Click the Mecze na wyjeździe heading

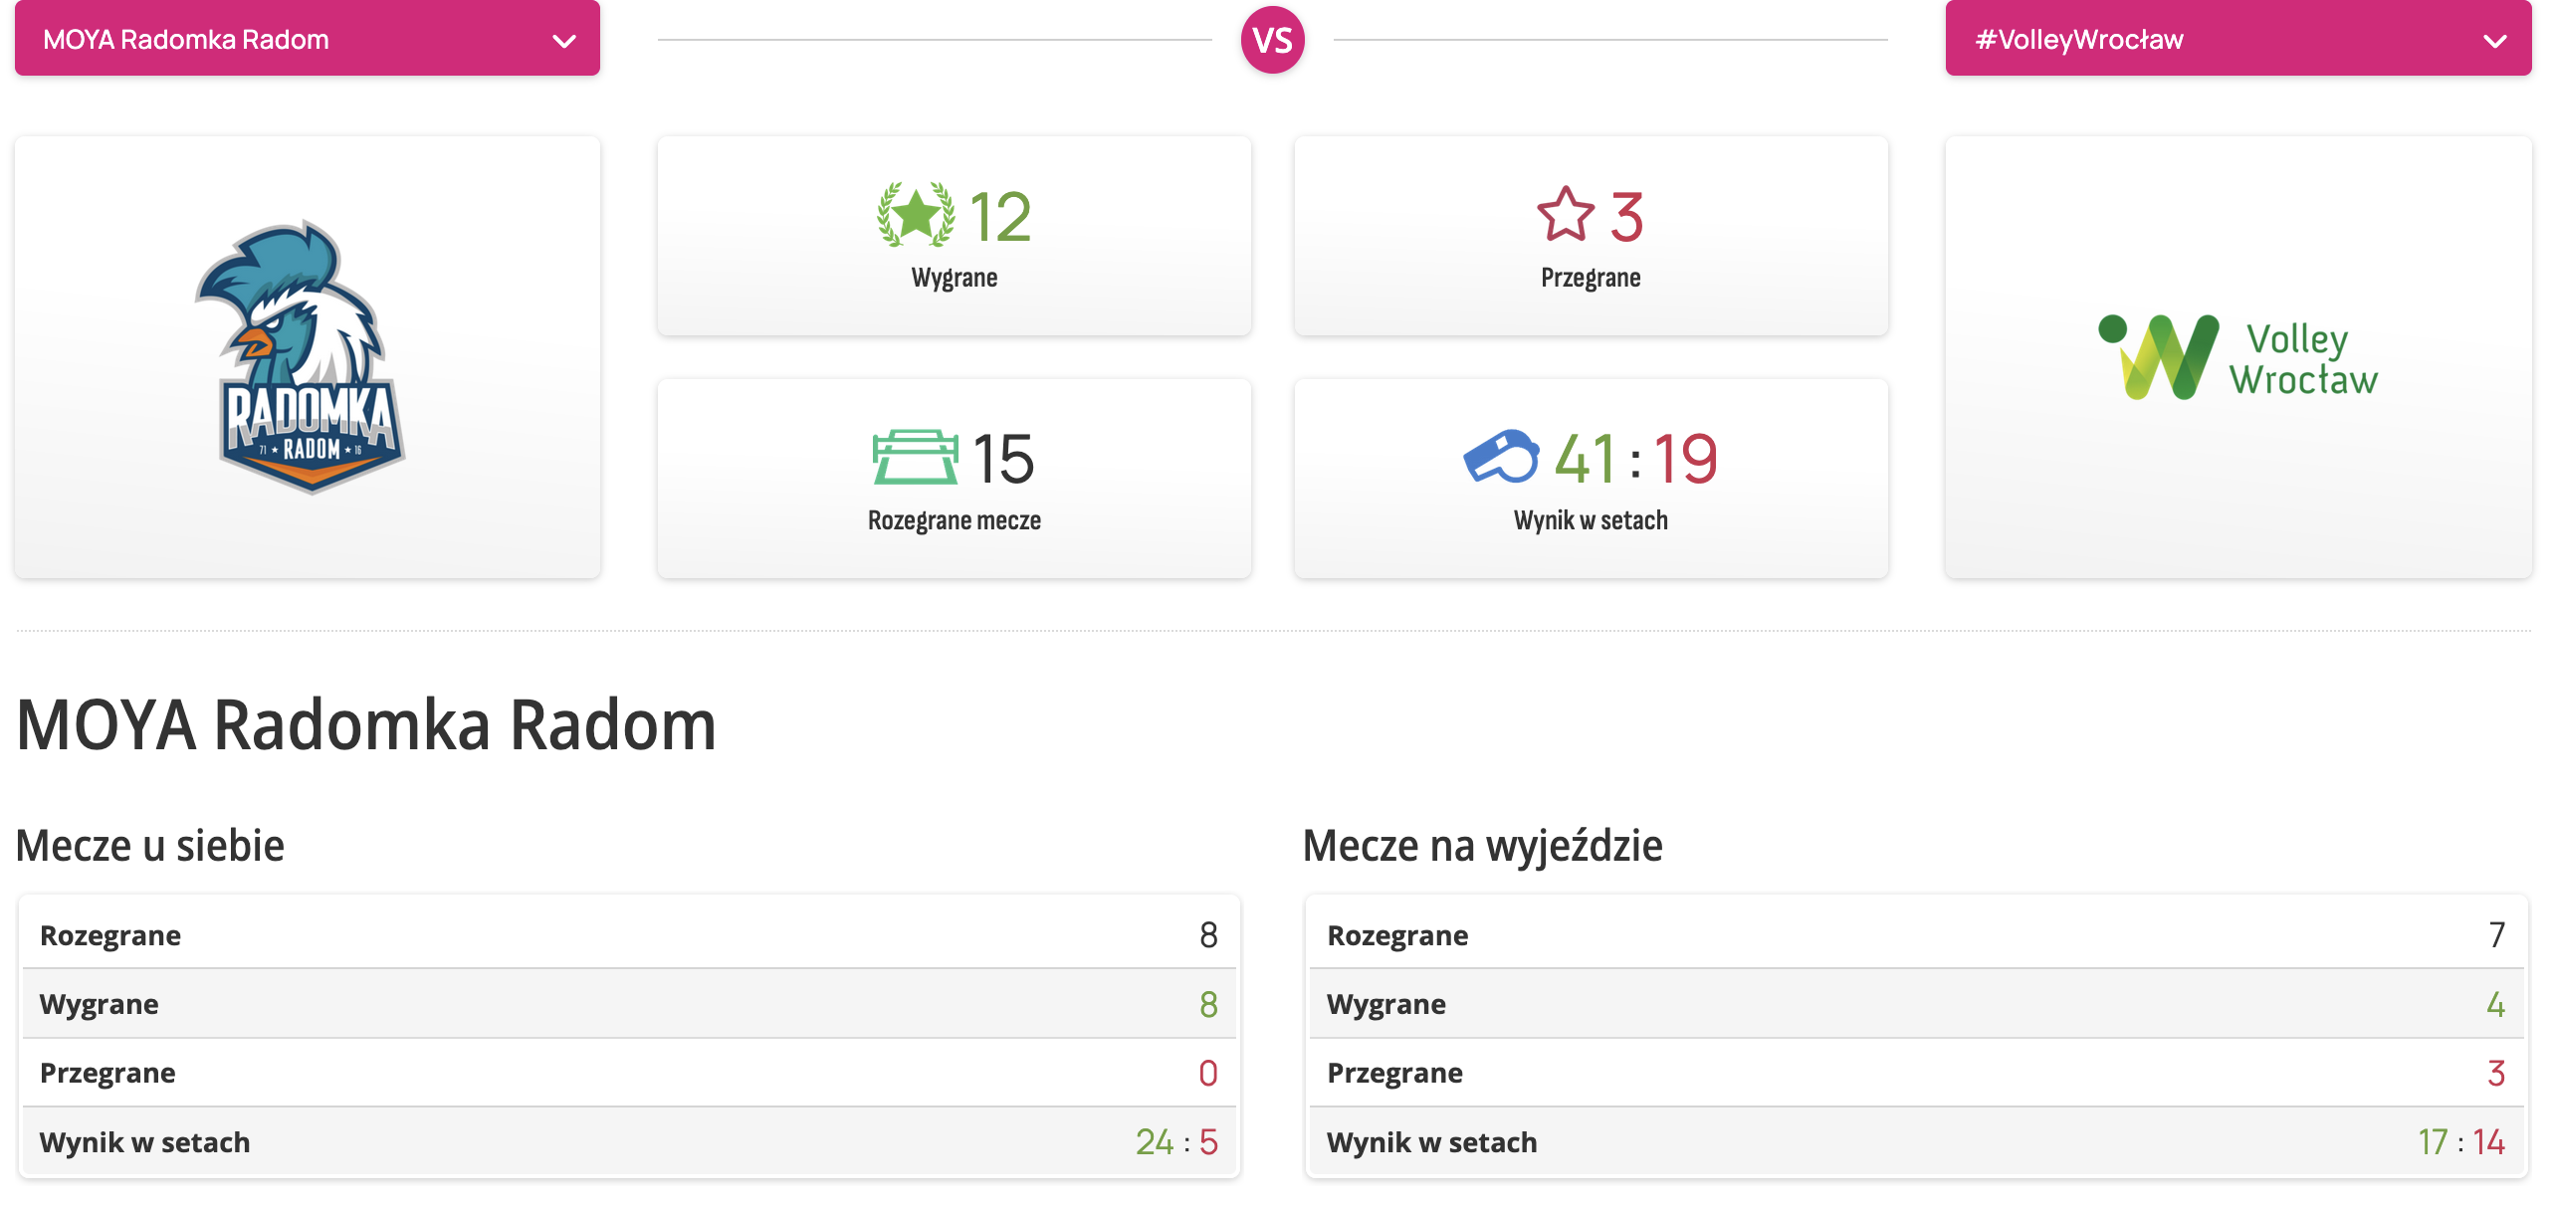1482,846
